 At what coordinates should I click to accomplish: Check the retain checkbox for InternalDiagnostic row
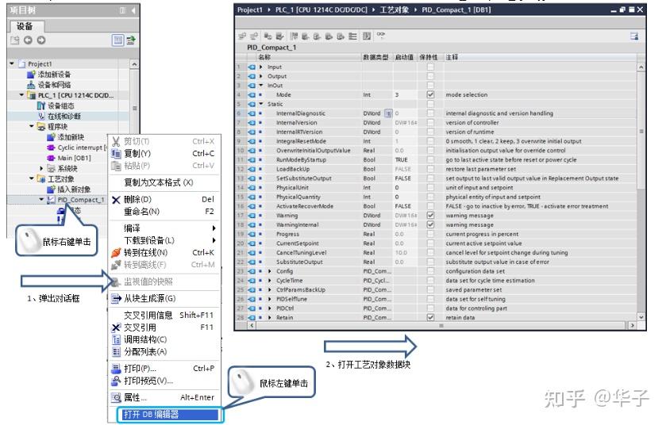coord(430,113)
